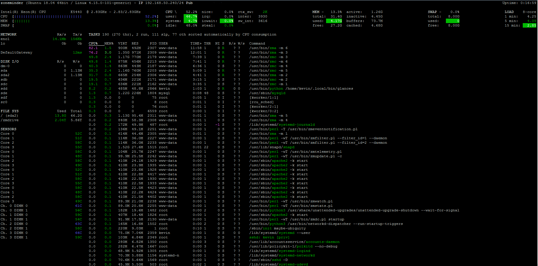The width and height of the screenshot is (538, 266).
Task: Click the PID column header
Action: coord(153,43)
